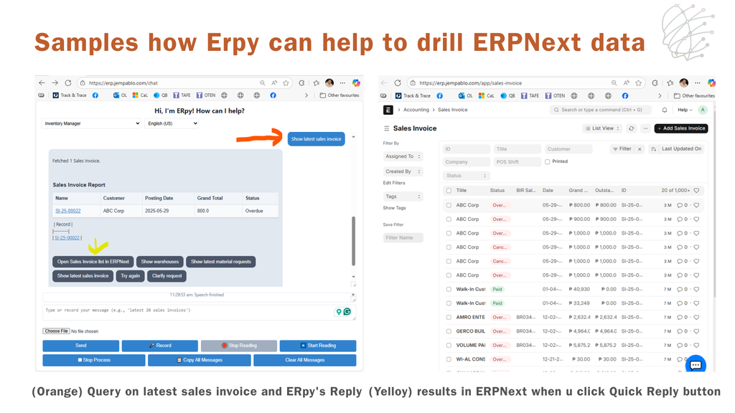The height and width of the screenshot is (413, 735).
Task: Favorite the chat page with the star icon
Action: pyautogui.click(x=286, y=83)
